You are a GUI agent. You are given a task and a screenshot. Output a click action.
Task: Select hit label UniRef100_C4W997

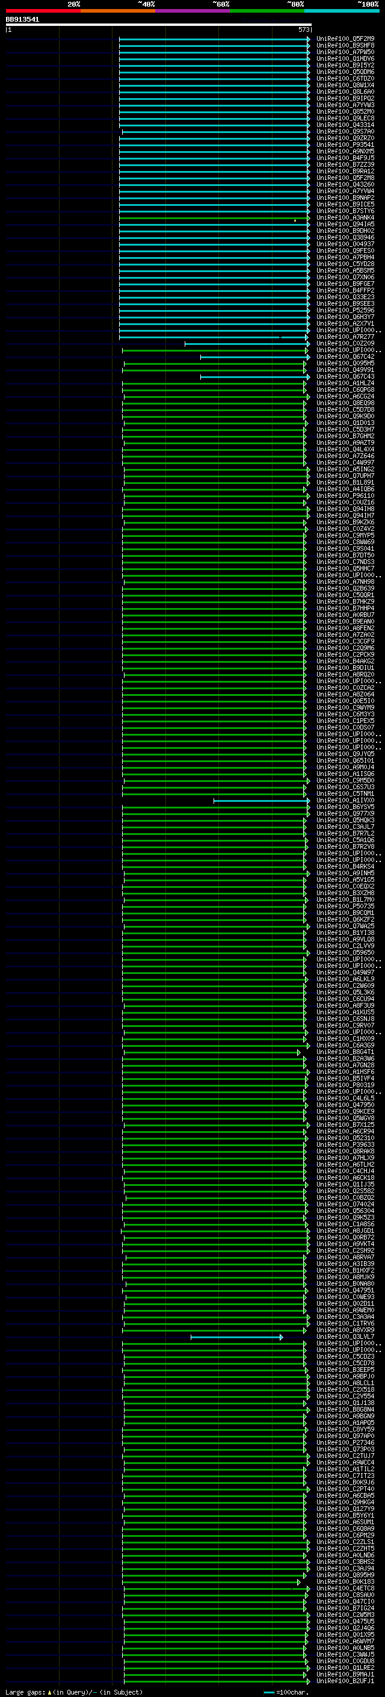tap(345, 463)
